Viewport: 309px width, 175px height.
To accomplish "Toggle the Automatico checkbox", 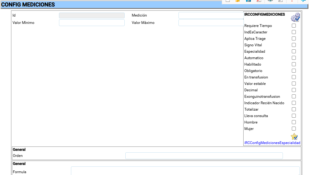I will tap(294, 58).
